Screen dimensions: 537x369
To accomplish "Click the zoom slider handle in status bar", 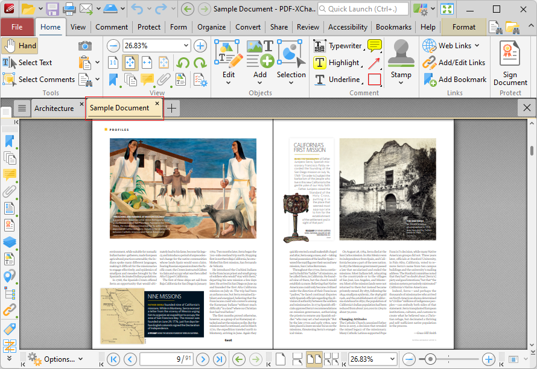I will pyautogui.click(x=430, y=359).
